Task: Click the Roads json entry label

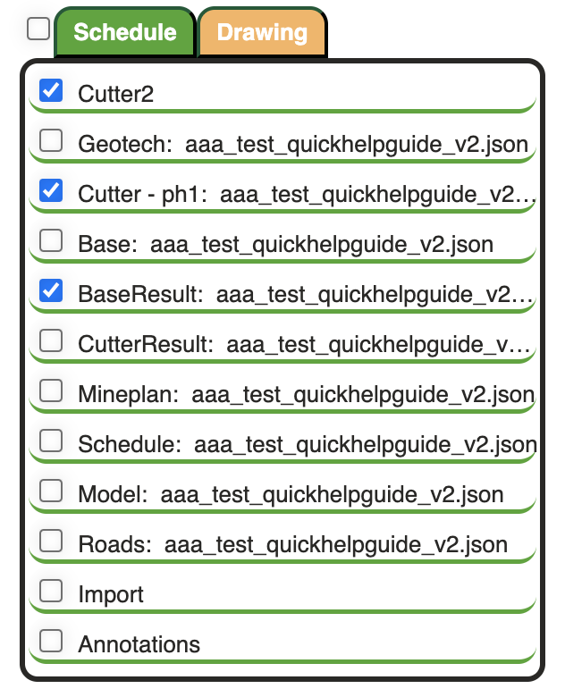Action: click(x=292, y=544)
